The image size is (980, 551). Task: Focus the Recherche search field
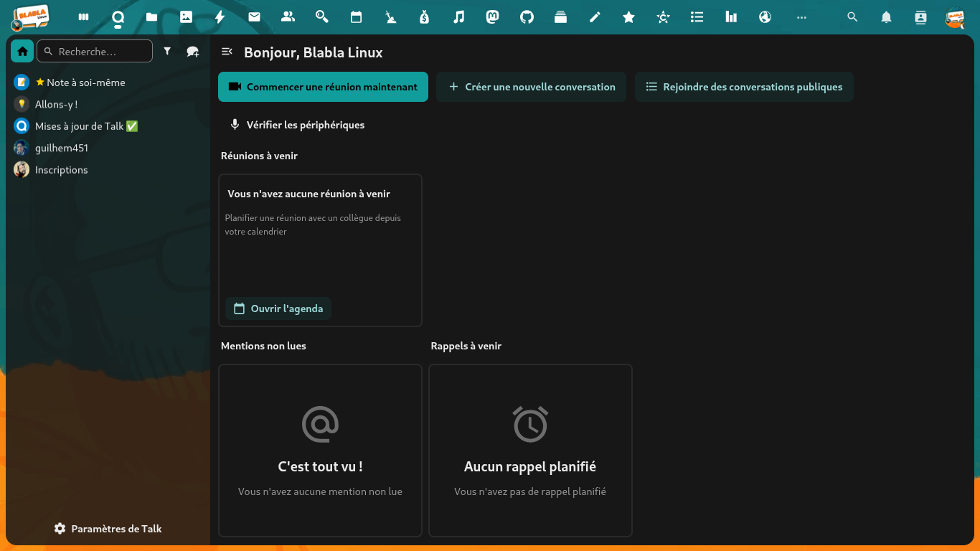coord(100,52)
